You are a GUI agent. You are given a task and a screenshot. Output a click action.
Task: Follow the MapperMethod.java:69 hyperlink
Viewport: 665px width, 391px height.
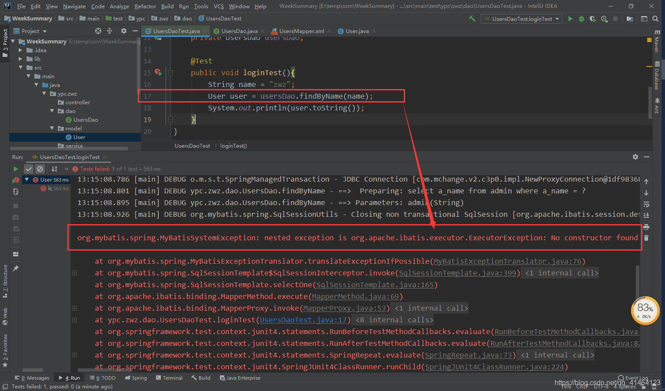click(356, 296)
